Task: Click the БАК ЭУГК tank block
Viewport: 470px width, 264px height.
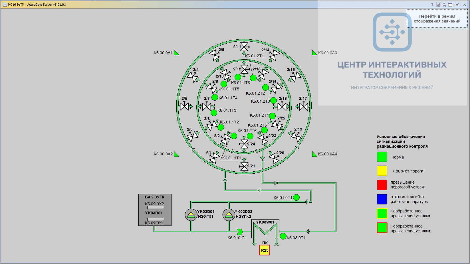Action: (155, 210)
